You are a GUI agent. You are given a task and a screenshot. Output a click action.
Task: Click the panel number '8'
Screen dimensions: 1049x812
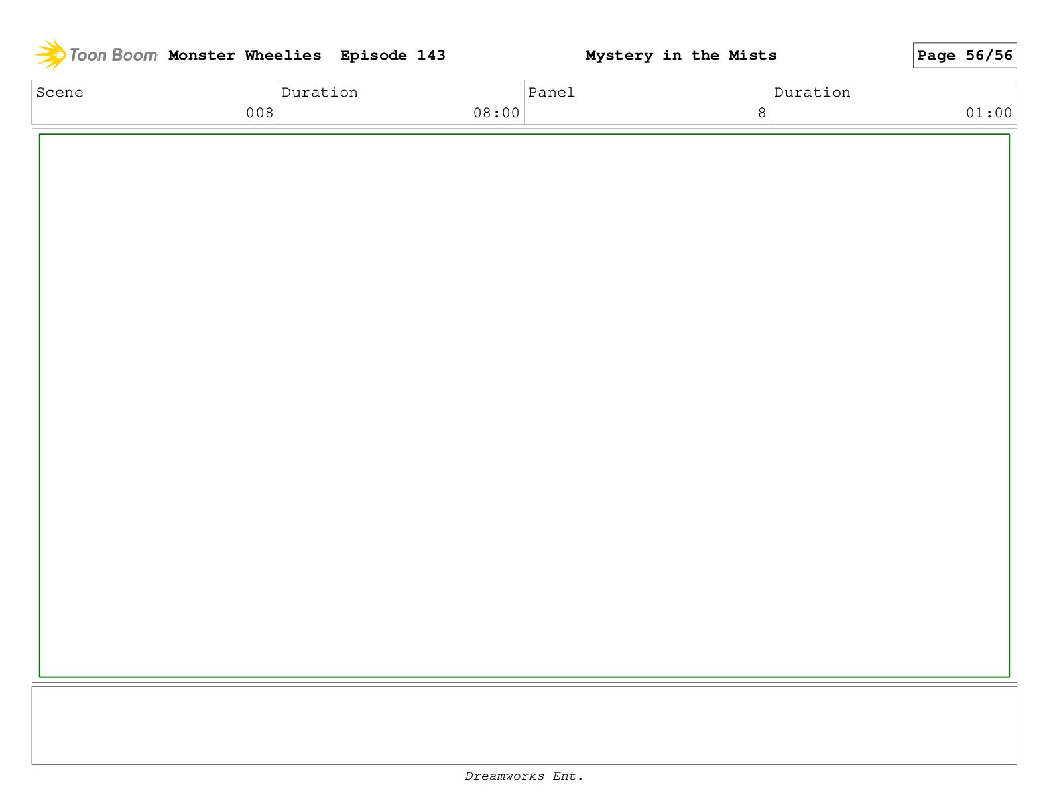click(762, 113)
